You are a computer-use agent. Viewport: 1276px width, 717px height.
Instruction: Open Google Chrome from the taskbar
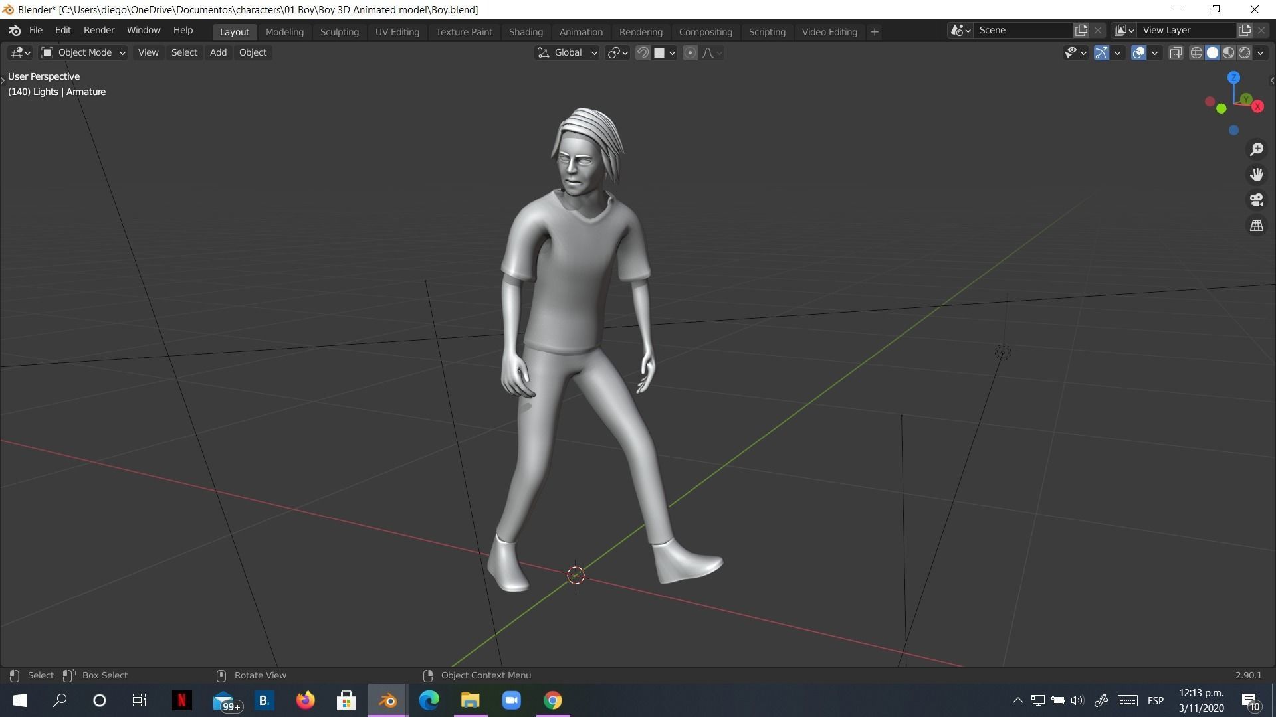552,700
